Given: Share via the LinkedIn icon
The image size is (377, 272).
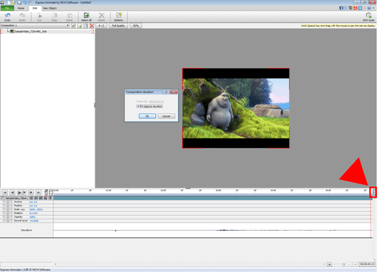Looking at the screenshot, I should point(360,8).
